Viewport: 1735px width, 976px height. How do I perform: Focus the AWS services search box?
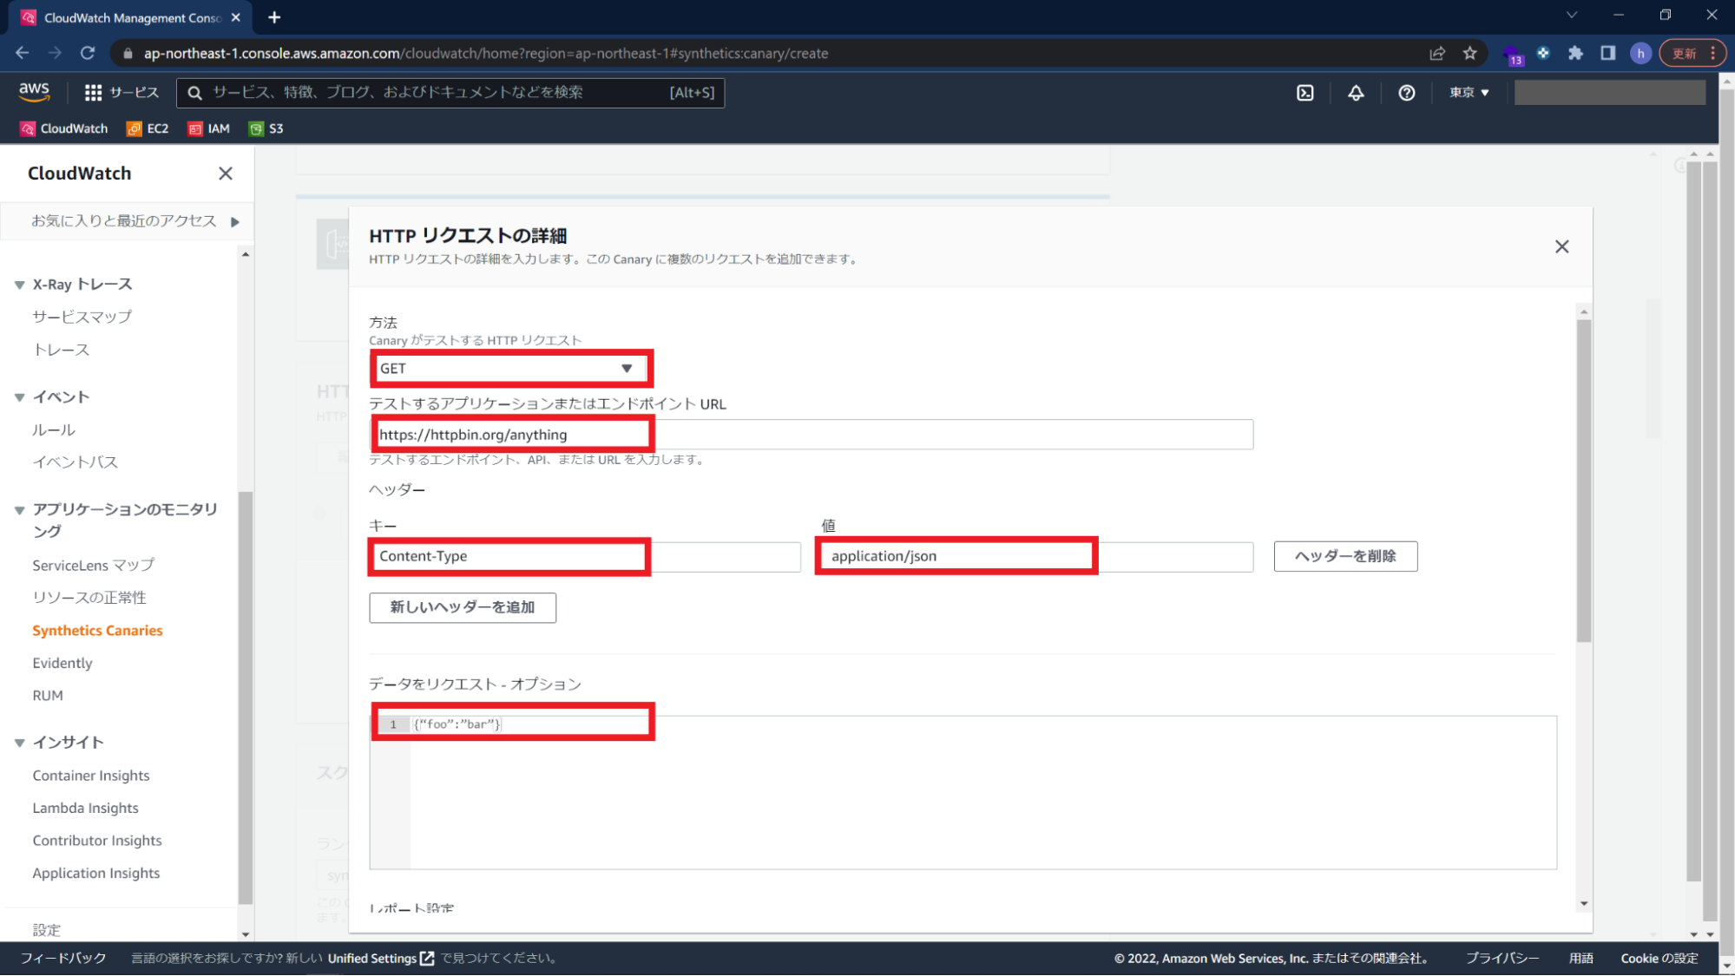[x=450, y=93]
